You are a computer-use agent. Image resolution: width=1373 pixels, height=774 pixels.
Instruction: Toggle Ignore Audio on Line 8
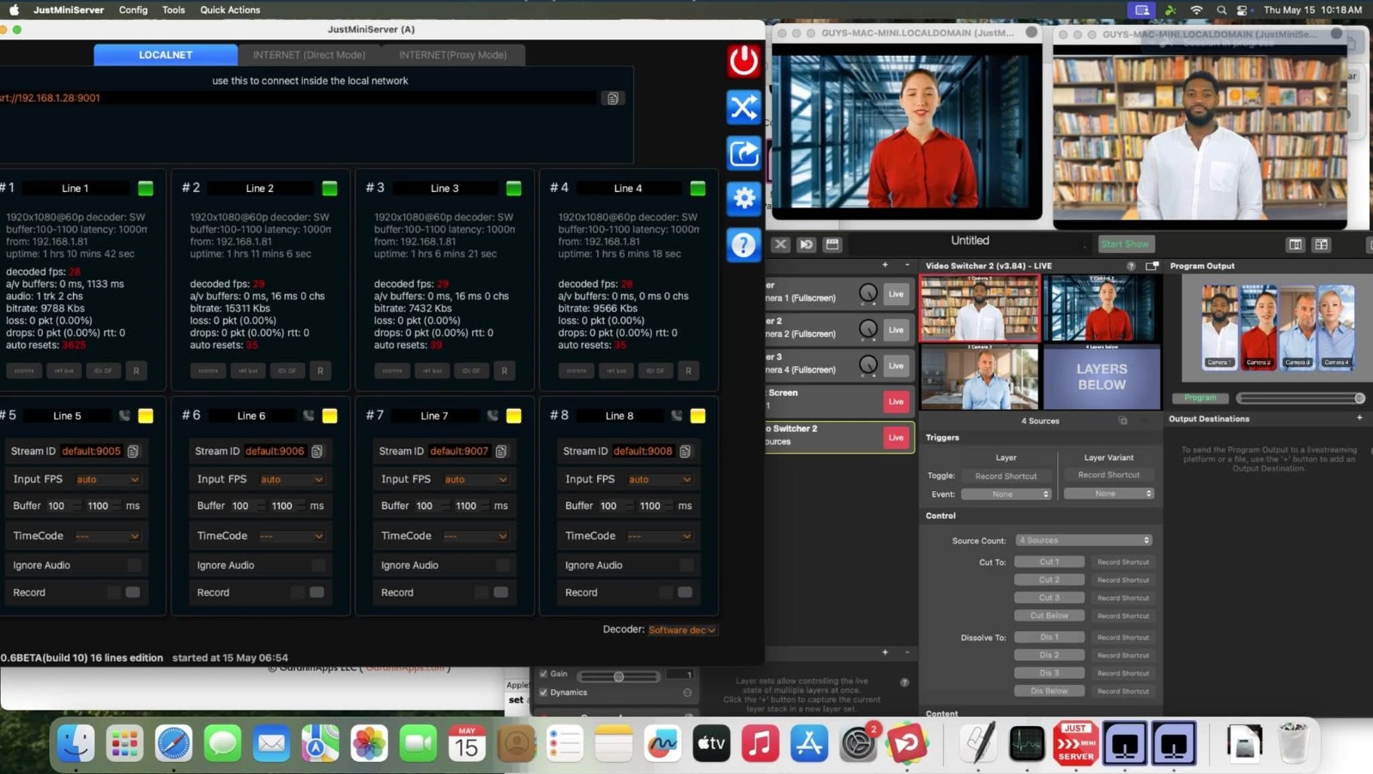[x=686, y=565]
